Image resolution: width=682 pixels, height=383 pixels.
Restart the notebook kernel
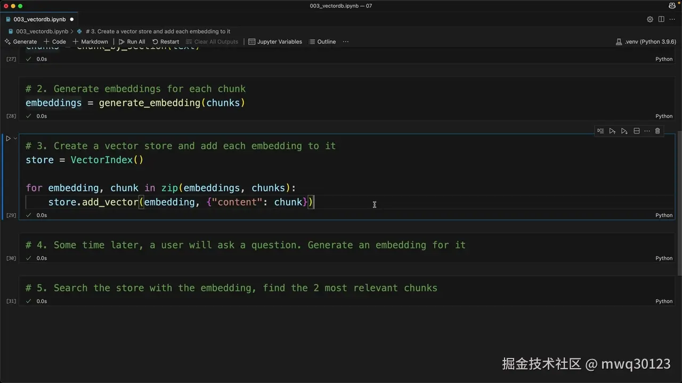(x=166, y=41)
